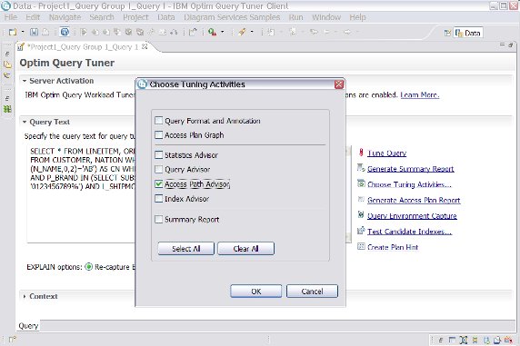Tick the Index Advisor checkbox

pyautogui.click(x=159, y=199)
